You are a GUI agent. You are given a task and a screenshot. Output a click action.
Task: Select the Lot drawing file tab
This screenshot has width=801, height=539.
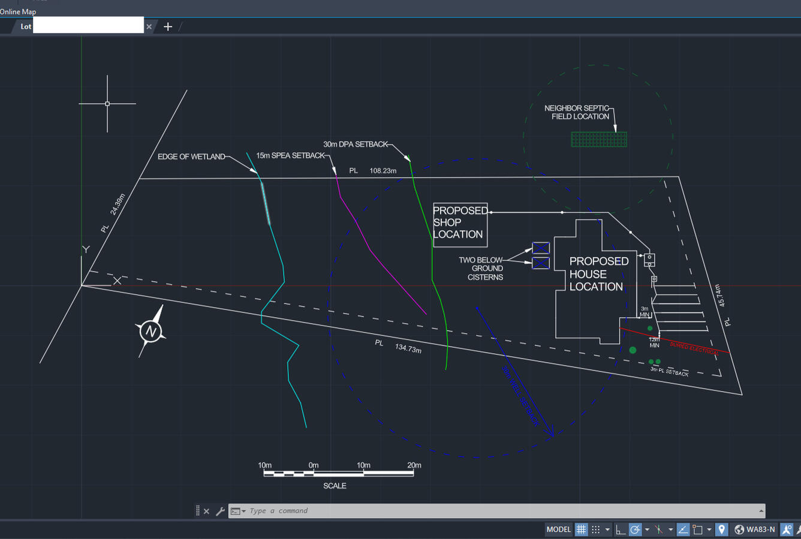point(26,26)
